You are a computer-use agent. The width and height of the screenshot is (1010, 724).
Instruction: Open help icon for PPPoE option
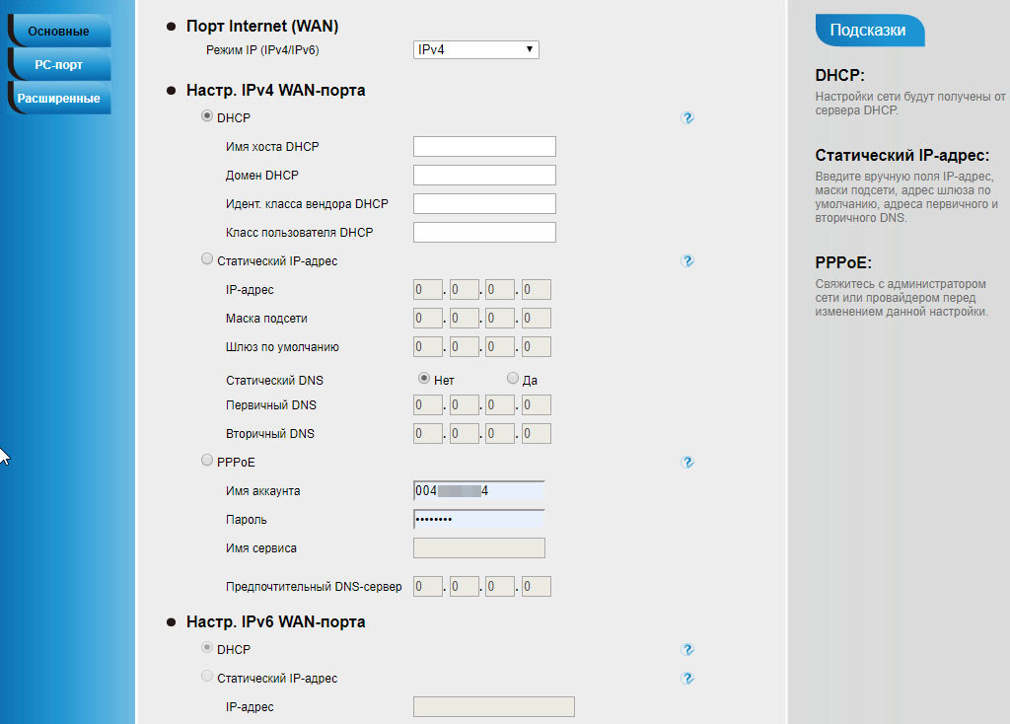click(x=687, y=462)
